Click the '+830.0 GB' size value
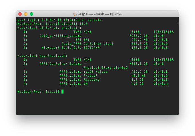Viewport: 195px width, 136px height. click(138, 64)
